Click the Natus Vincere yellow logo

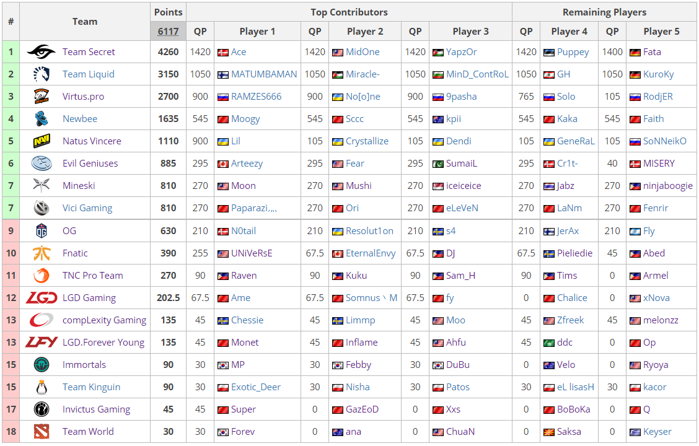pyautogui.click(x=42, y=141)
